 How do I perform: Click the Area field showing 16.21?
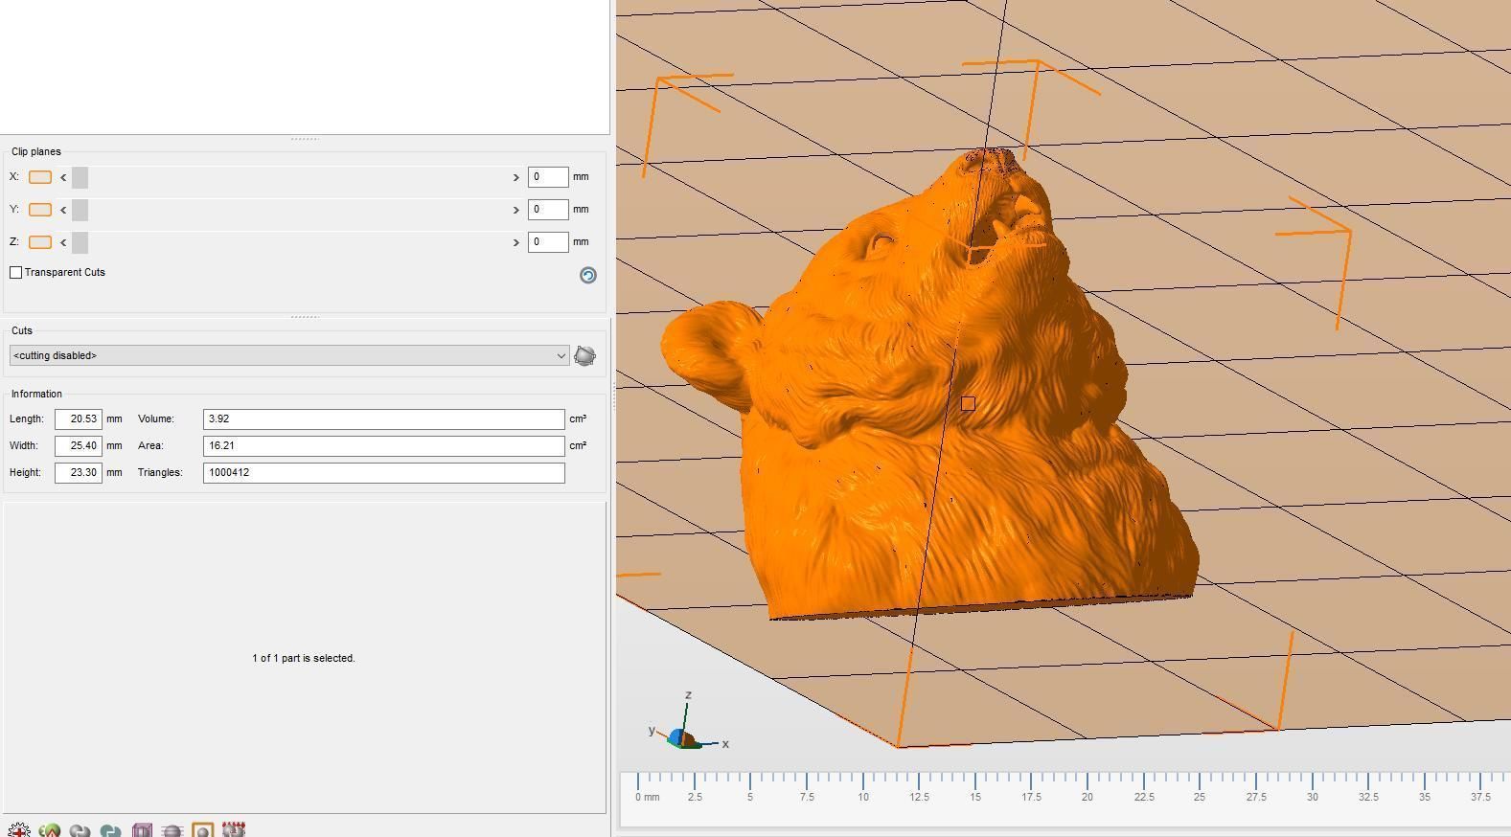pyautogui.click(x=383, y=445)
